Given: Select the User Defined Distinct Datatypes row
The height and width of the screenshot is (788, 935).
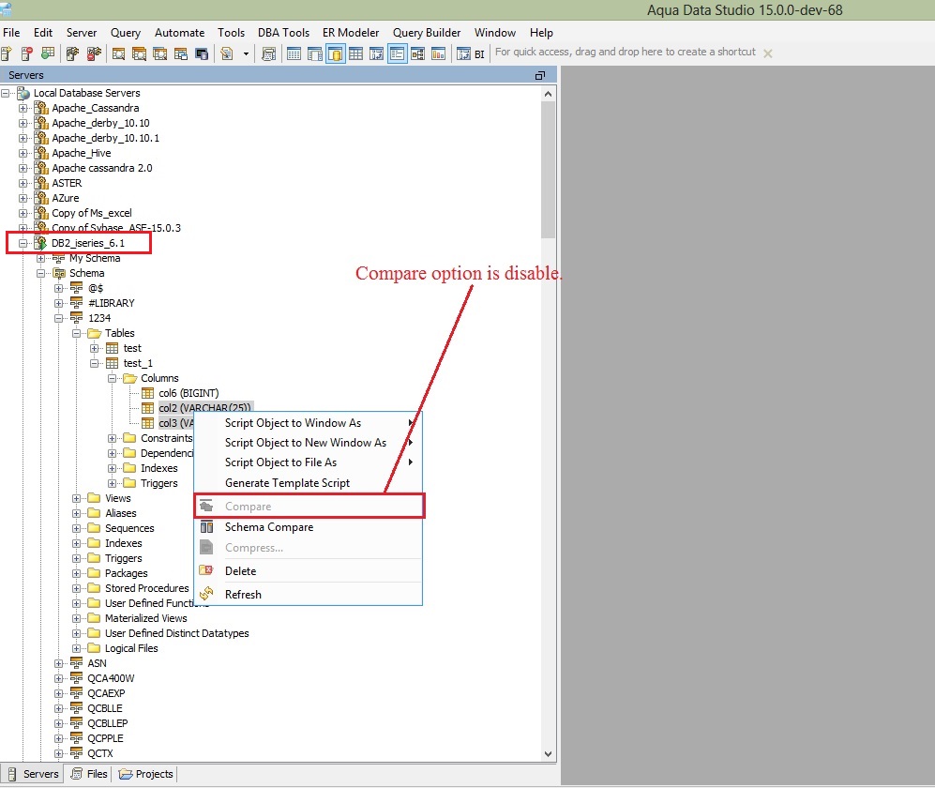Looking at the screenshot, I should coord(176,633).
